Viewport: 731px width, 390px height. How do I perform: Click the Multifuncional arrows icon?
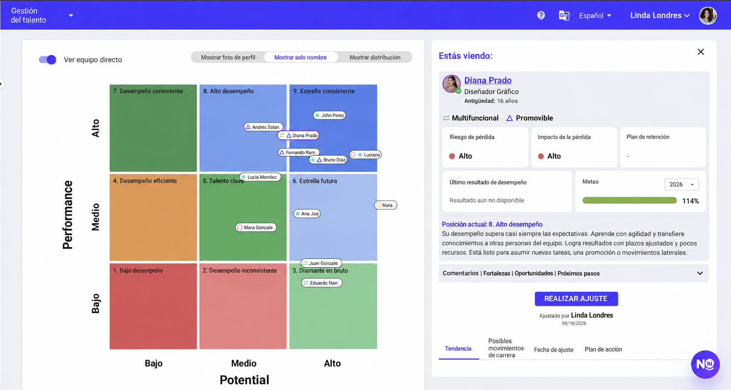pyautogui.click(x=446, y=118)
